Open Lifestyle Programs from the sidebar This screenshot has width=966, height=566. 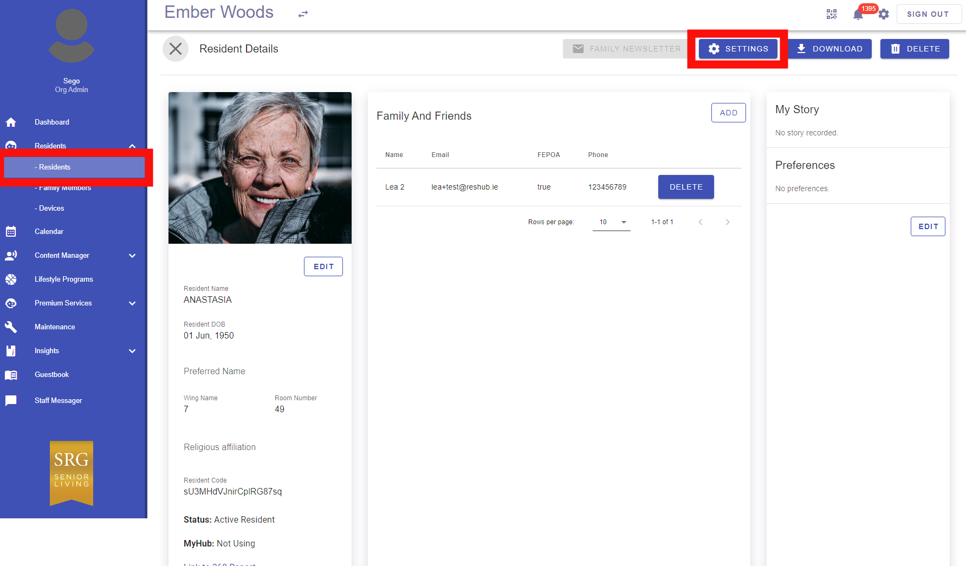(x=64, y=279)
